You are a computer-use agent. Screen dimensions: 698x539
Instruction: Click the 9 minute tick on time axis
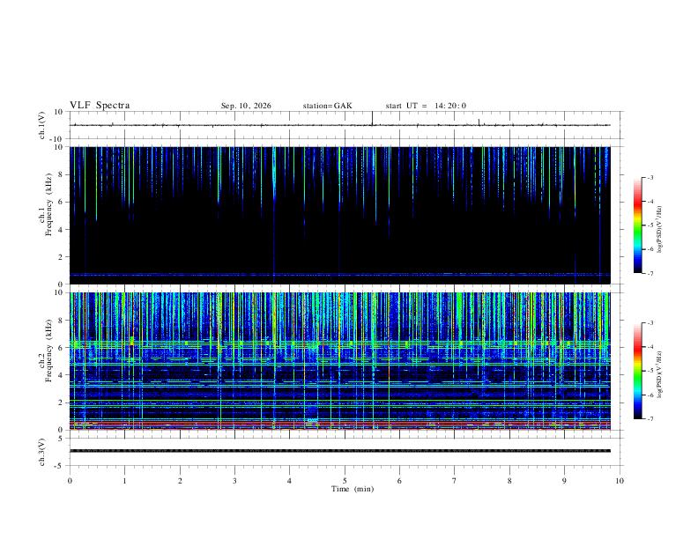564,481
